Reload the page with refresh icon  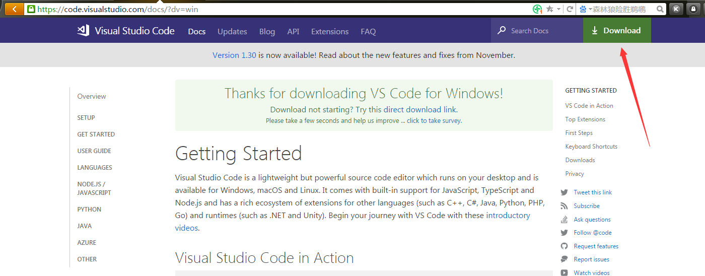coord(570,9)
